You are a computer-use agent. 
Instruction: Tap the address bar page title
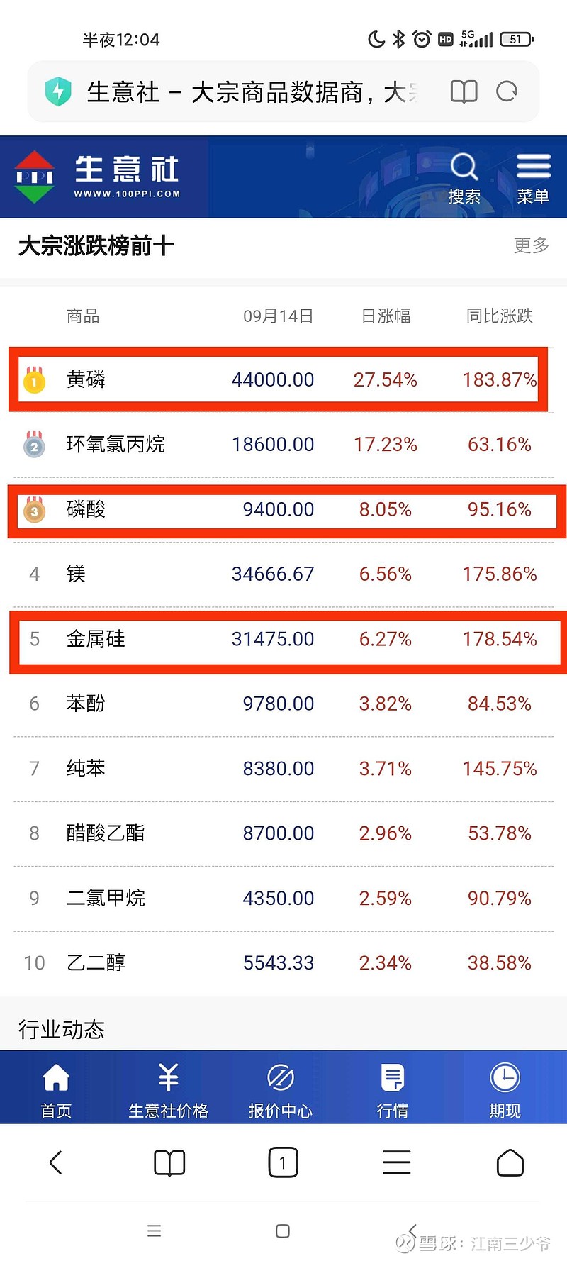point(252,92)
